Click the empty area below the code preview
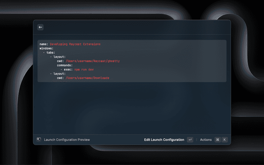 click(132, 107)
